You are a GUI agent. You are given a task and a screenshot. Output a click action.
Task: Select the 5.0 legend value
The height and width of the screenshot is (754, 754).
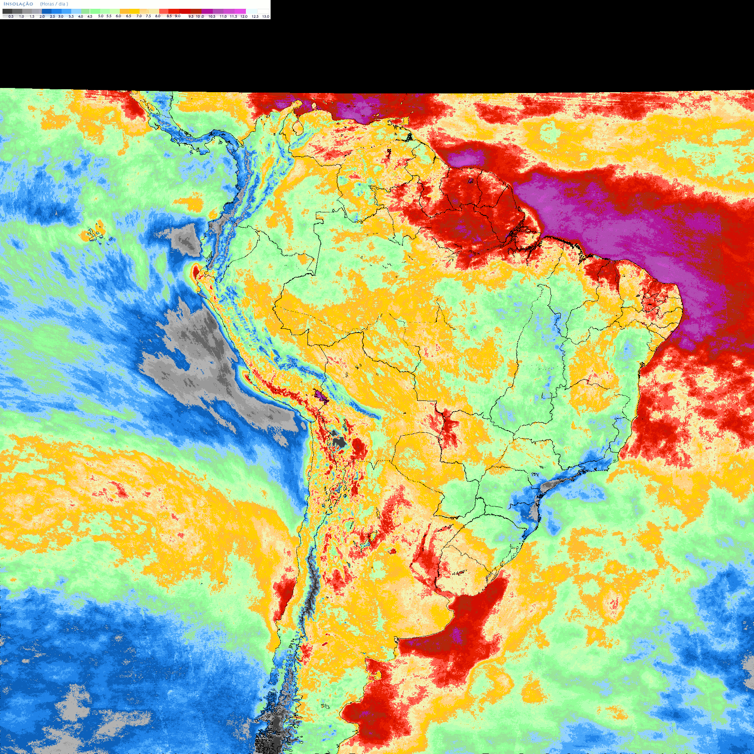[x=101, y=16]
